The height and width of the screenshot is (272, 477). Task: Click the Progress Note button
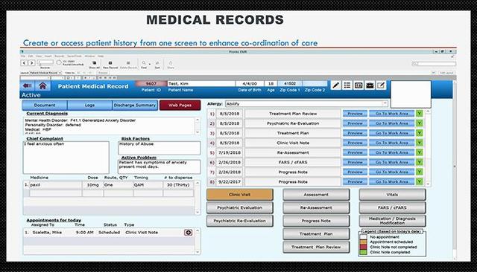[x=316, y=221]
